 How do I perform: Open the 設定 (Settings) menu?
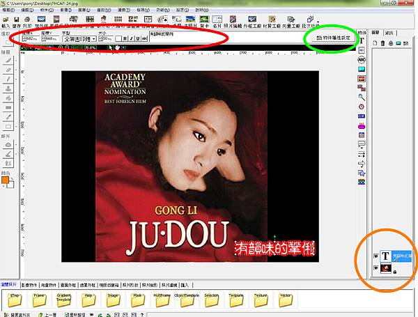pyautogui.click(x=183, y=10)
